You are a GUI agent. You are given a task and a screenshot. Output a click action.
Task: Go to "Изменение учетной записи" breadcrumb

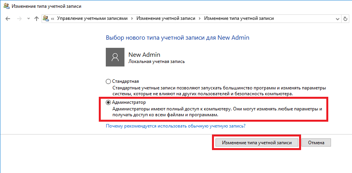[166, 19]
